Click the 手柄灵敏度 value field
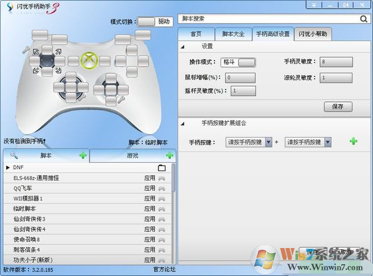 (x=336, y=62)
